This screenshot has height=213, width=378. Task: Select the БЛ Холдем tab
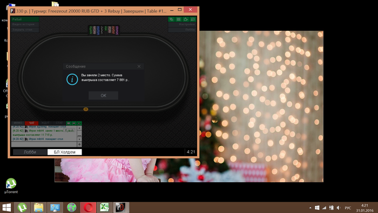(65, 152)
